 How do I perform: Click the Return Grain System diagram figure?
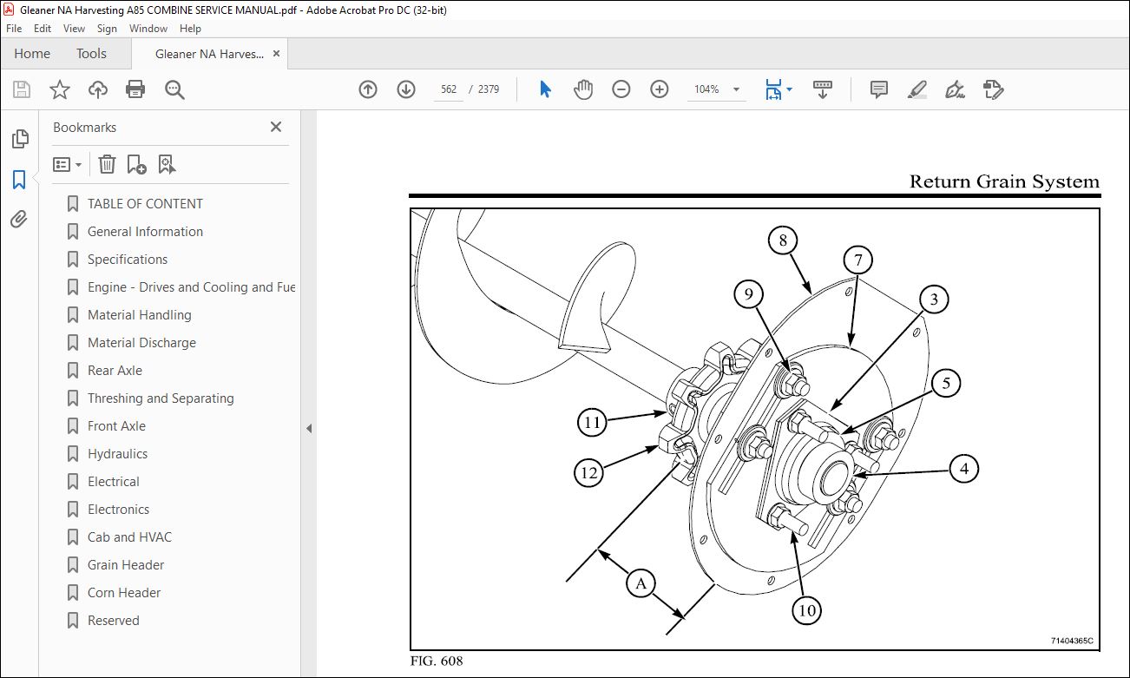coord(755,429)
